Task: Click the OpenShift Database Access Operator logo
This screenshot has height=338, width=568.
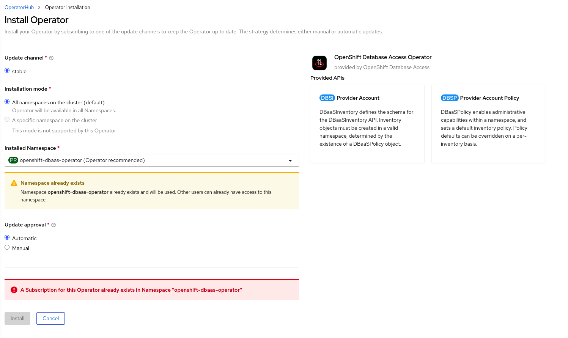Action: click(319, 63)
